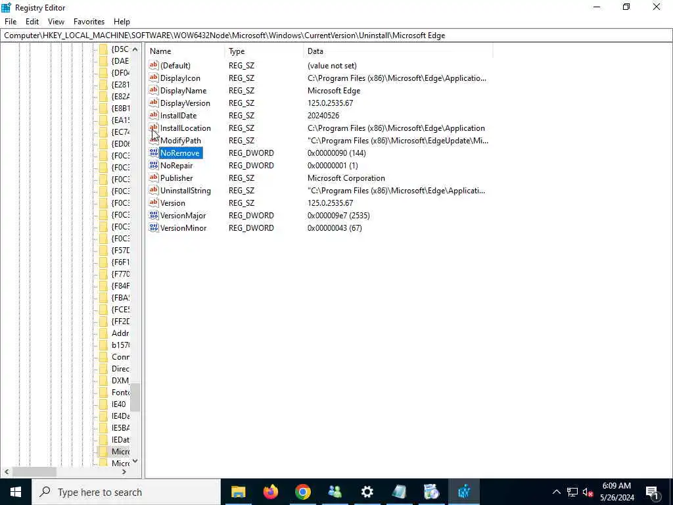Select the VersionMajor DWORD icon
The height and width of the screenshot is (505, 673).
click(x=154, y=215)
